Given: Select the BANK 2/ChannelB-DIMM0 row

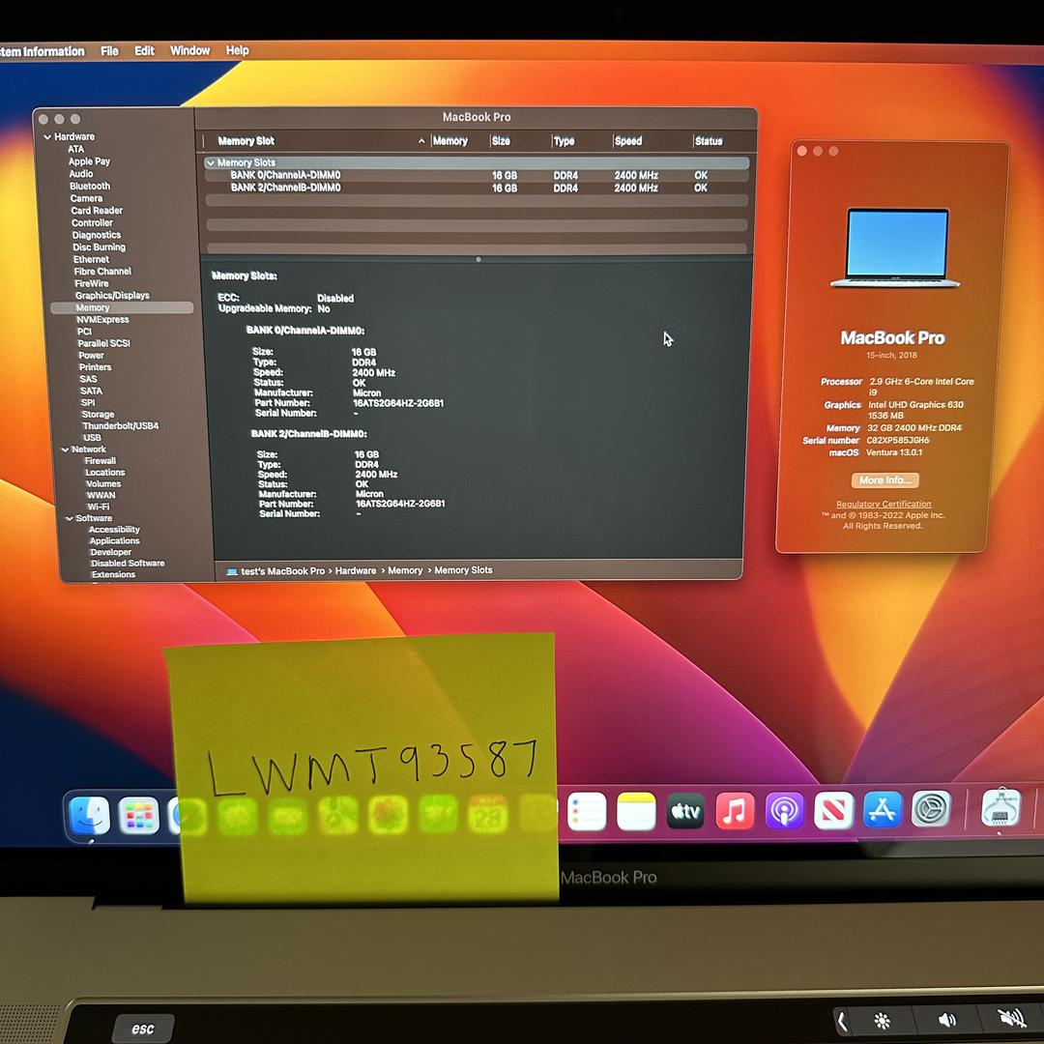Looking at the screenshot, I should click(478, 188).
